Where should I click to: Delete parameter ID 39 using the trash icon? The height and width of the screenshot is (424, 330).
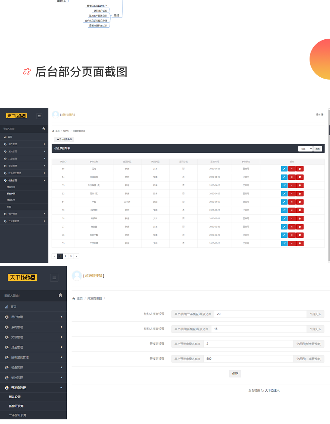pos(300,210)
